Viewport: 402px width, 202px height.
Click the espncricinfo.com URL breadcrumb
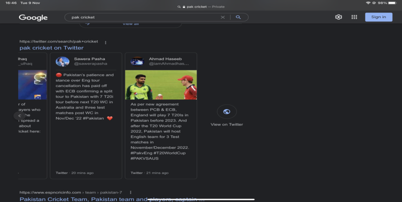(x=71, y=192)
